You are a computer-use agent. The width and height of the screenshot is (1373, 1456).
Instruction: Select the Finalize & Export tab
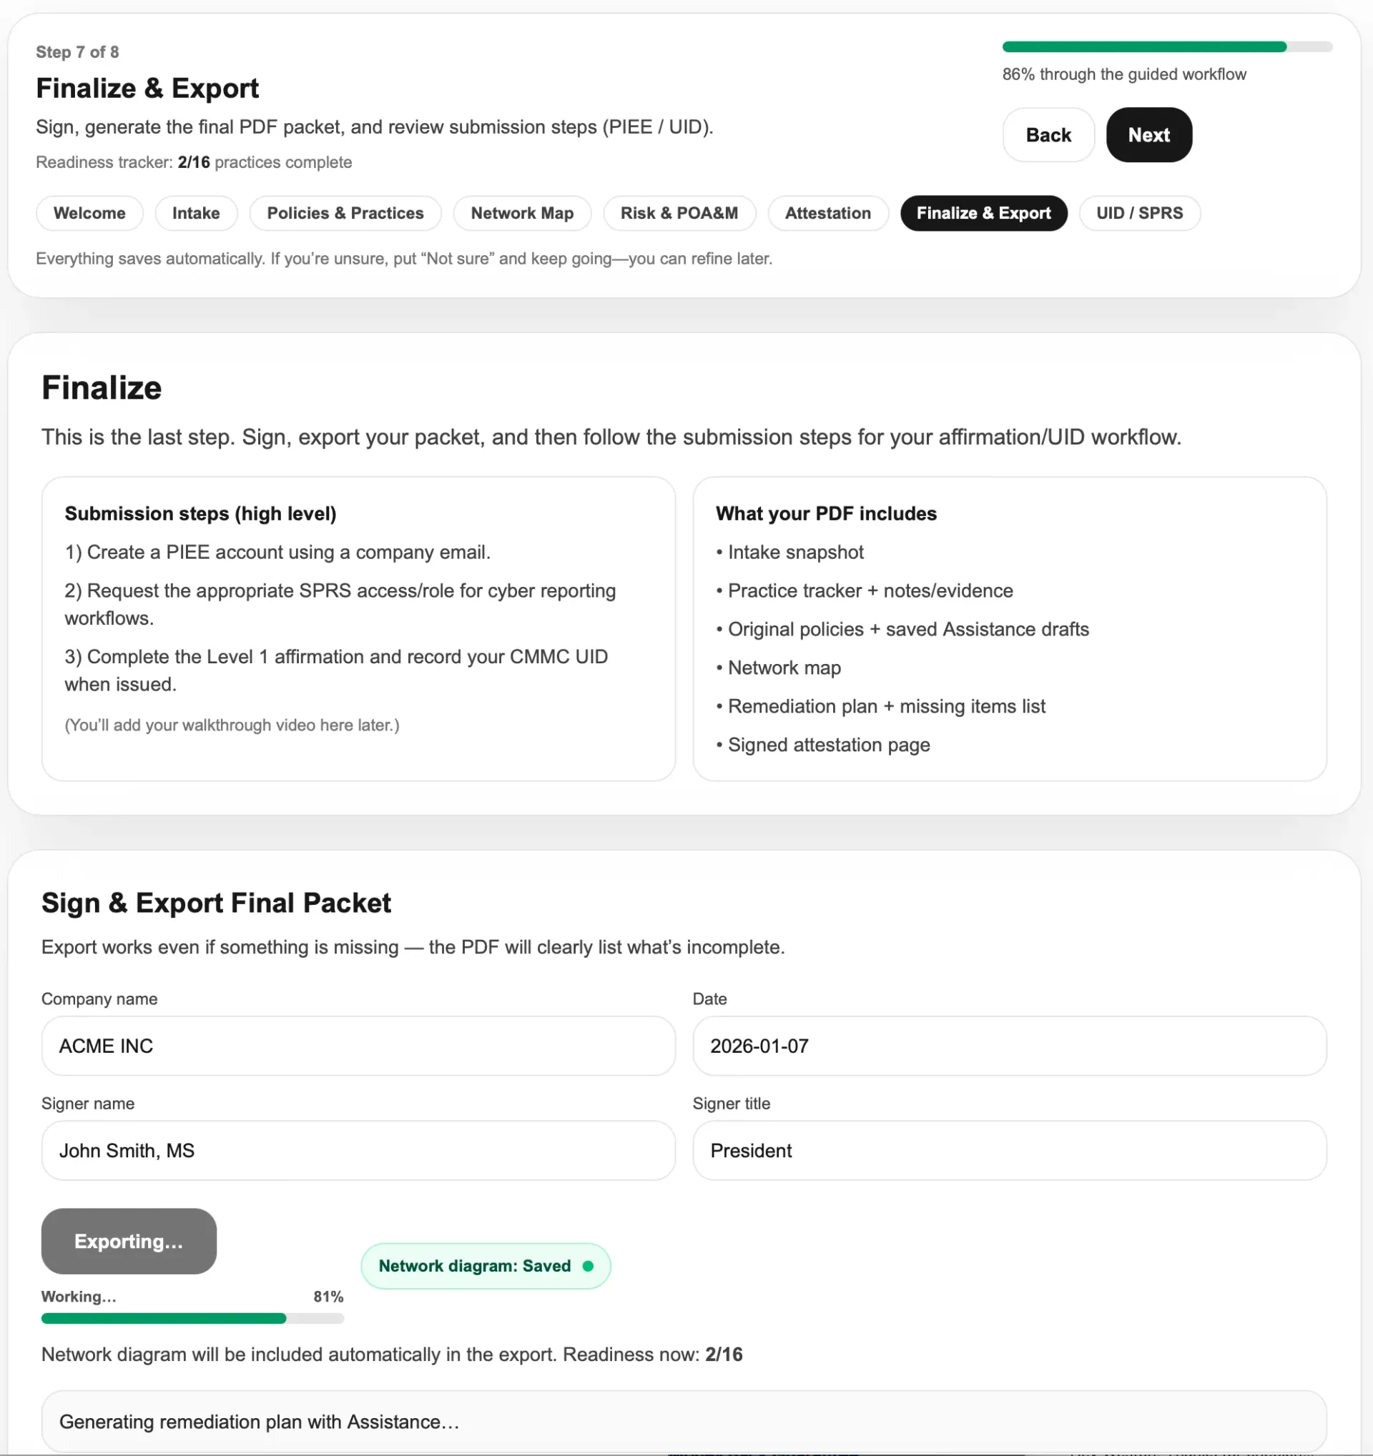coord(983,213)
